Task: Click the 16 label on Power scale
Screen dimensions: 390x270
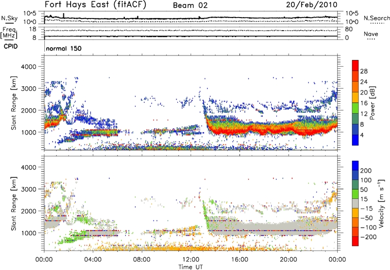Action: point(364,103)
